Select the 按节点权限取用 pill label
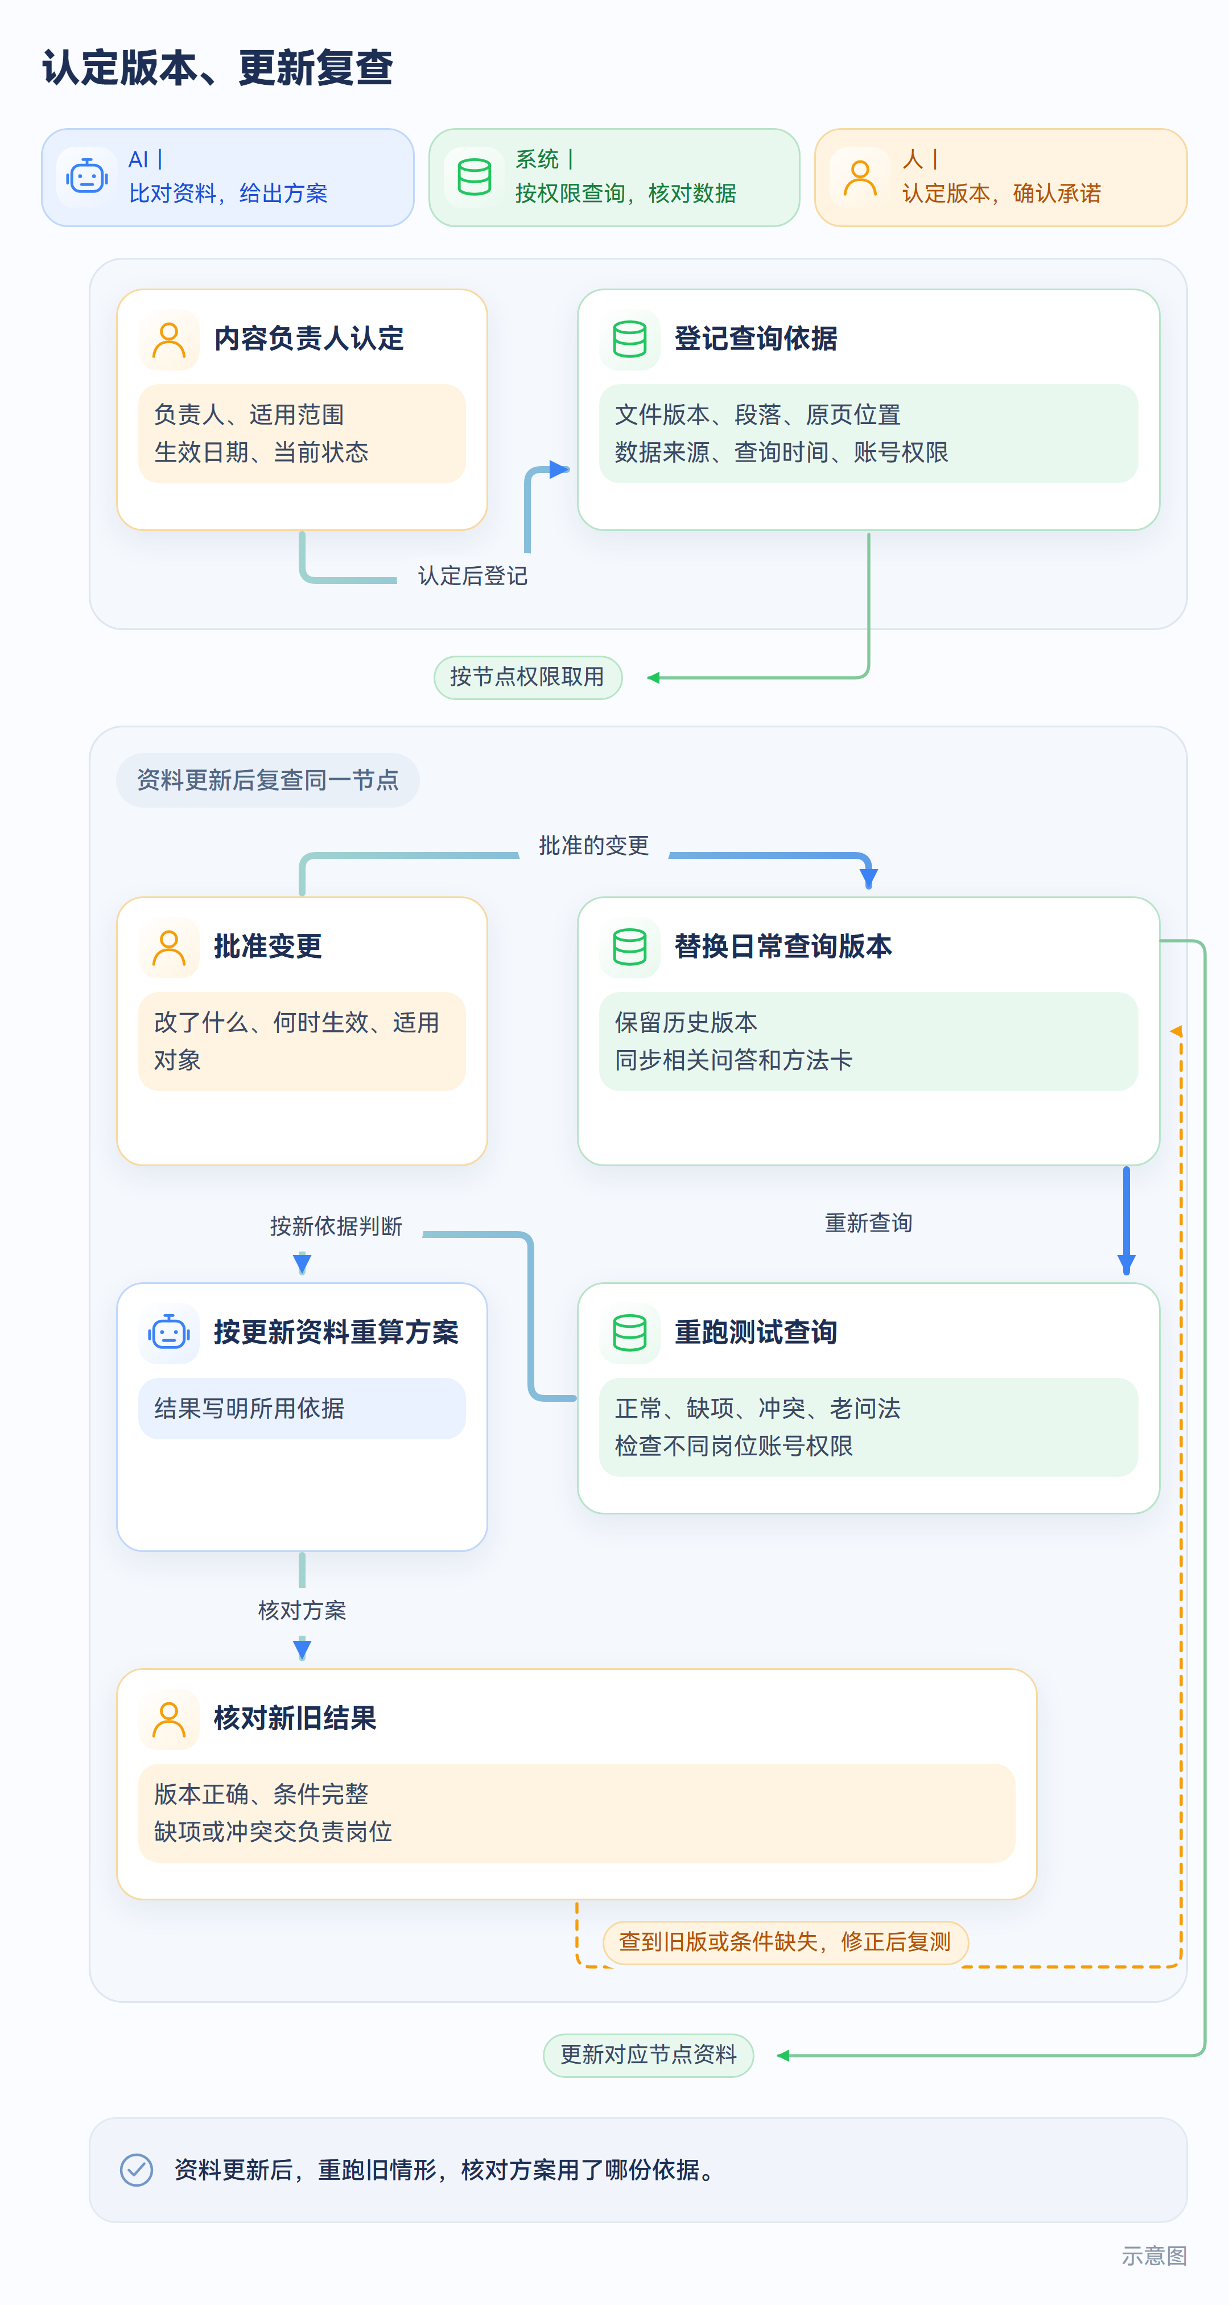1229x2305 pixels. [x=528, y=677]
